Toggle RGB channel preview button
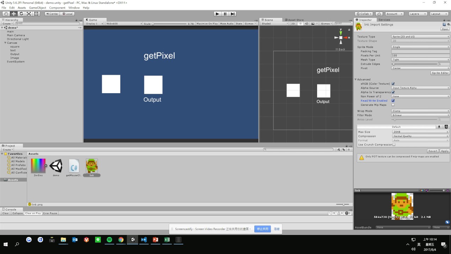 pyautogui.click(x=422, y=190)
